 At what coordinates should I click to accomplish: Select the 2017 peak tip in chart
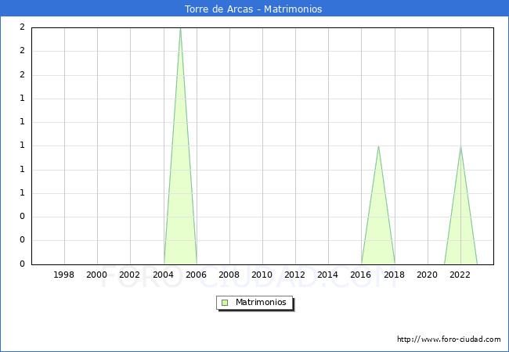tap(378, 146)
